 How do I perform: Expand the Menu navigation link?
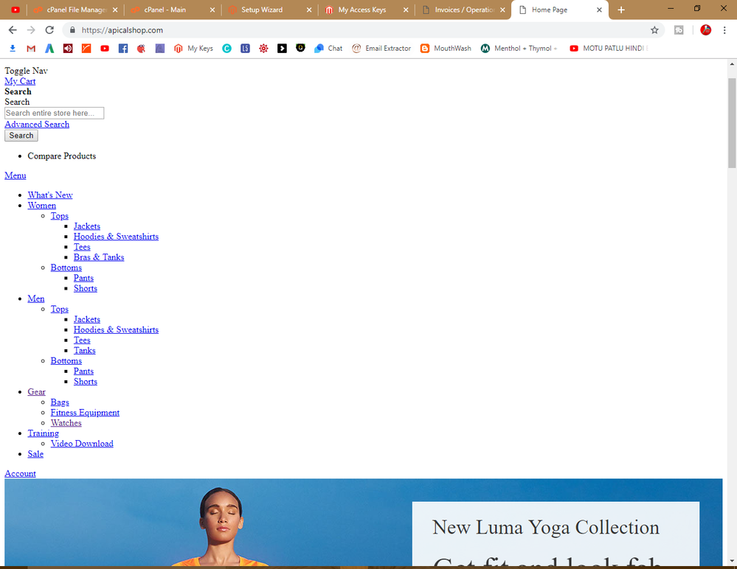click(x=15, y=175)
